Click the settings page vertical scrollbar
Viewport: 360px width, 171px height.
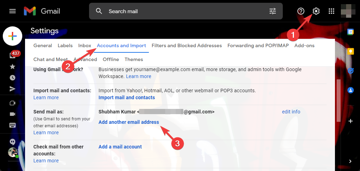[x=338, y=101]
